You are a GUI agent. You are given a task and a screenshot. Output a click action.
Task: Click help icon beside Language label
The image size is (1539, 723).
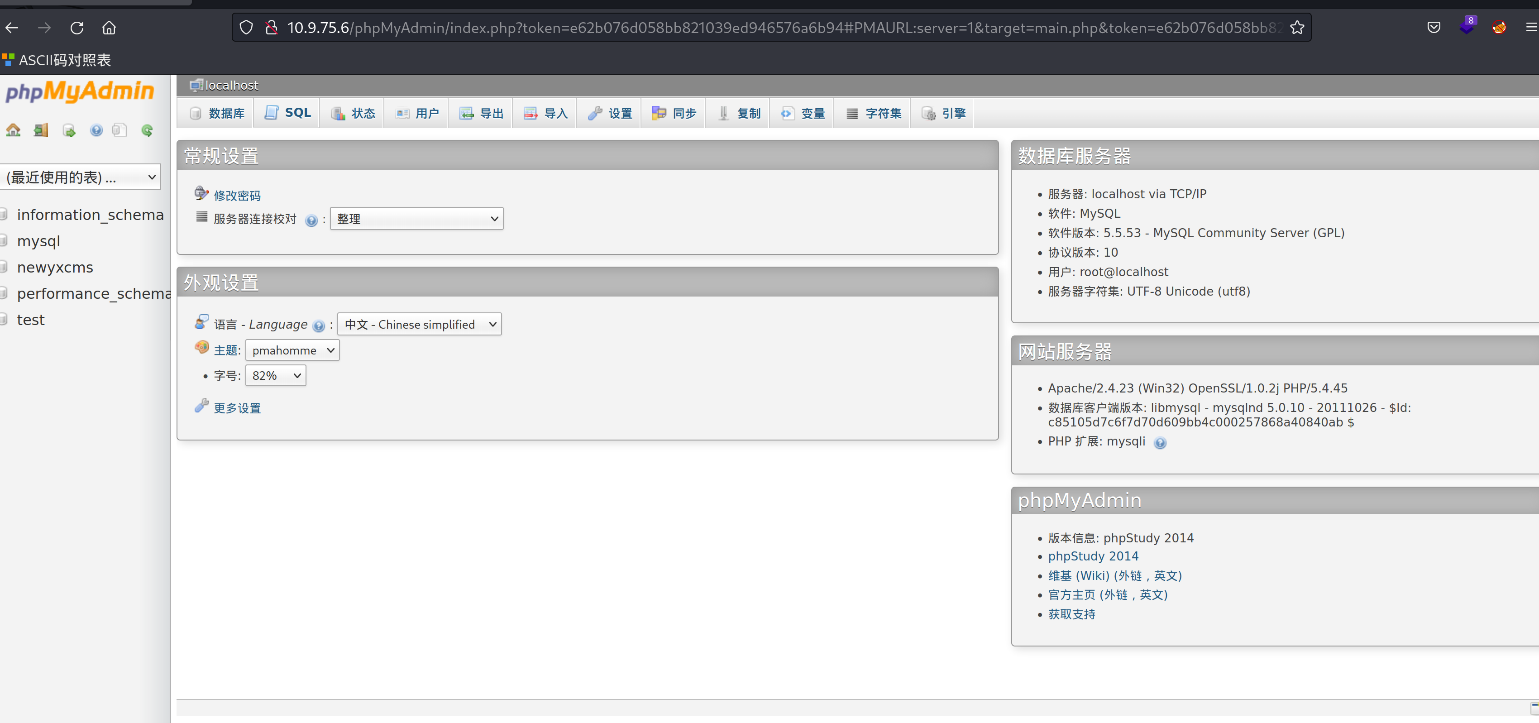coord(318,326)
